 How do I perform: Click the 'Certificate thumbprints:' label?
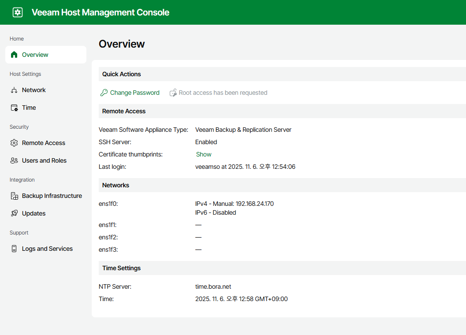click(131, 154)
